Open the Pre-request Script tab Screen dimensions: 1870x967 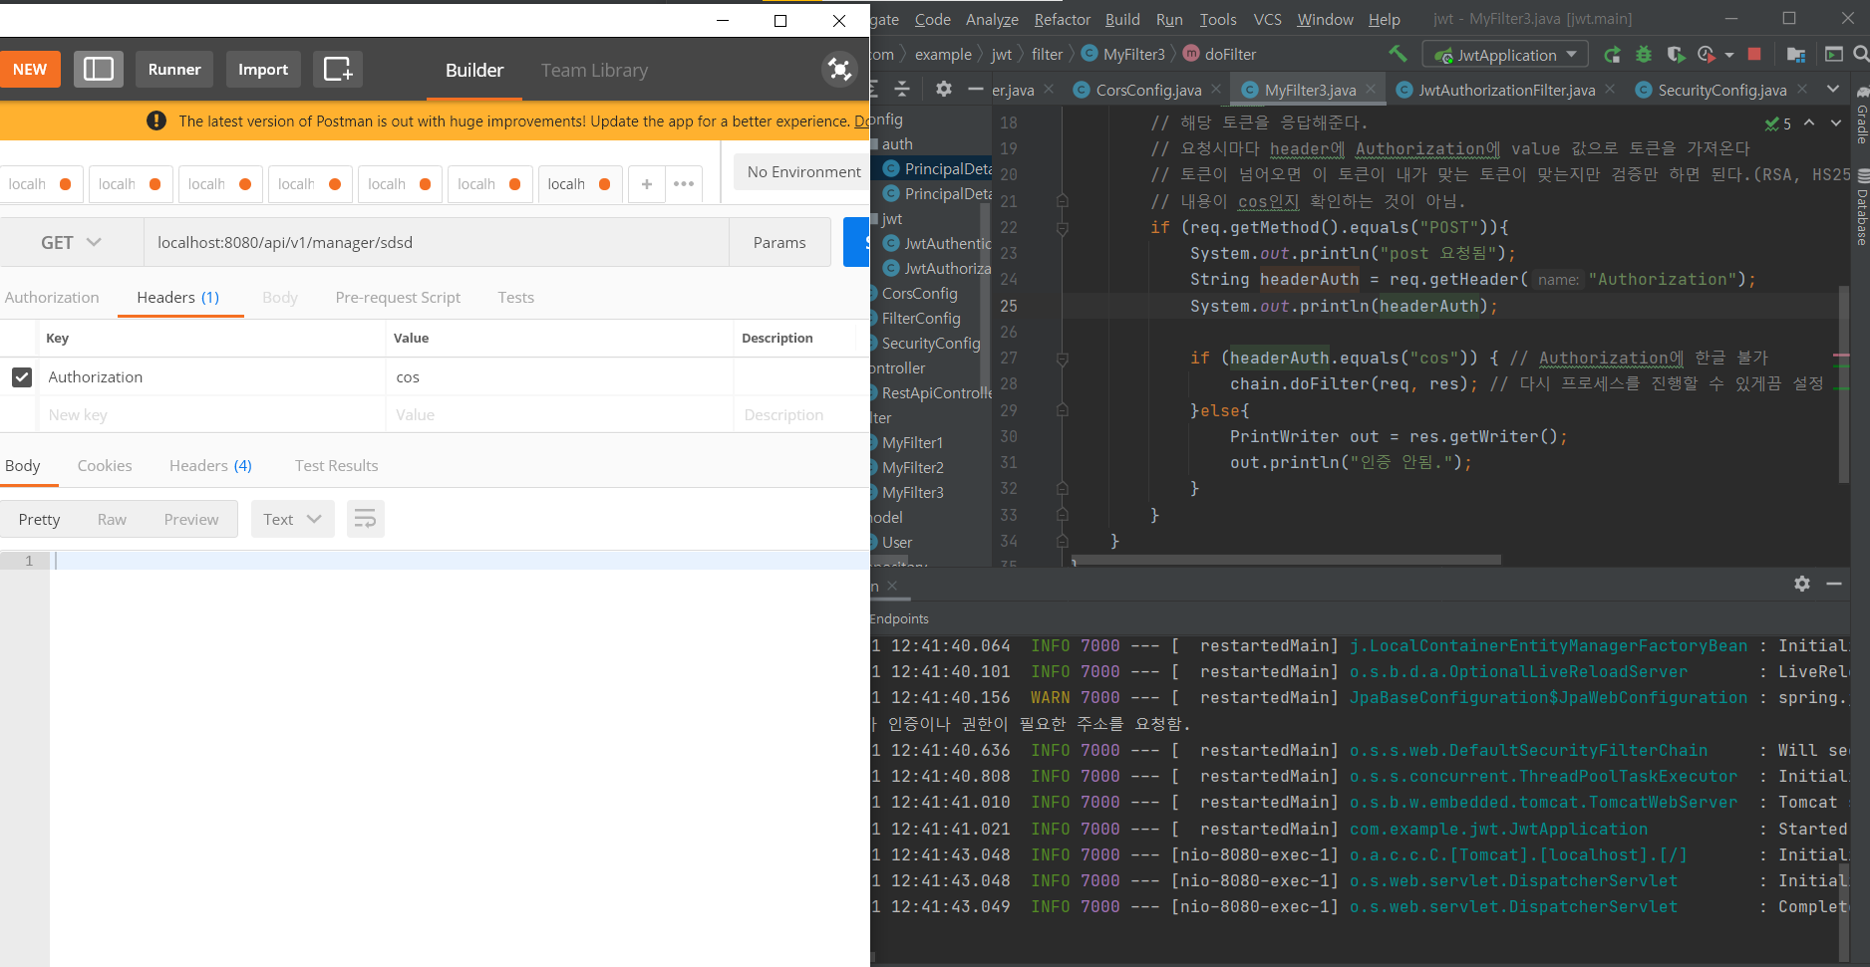[x=398, y=297]
